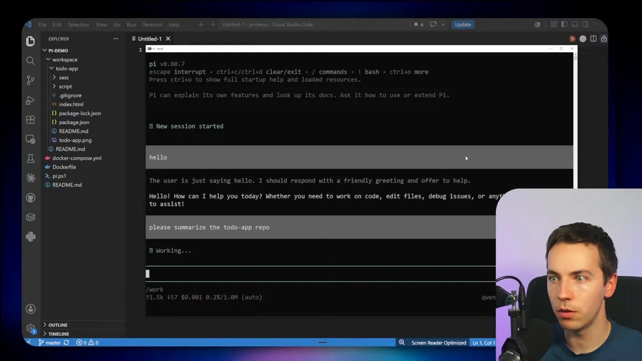Go back with the left arrow
642x361 pixels.
202,25
